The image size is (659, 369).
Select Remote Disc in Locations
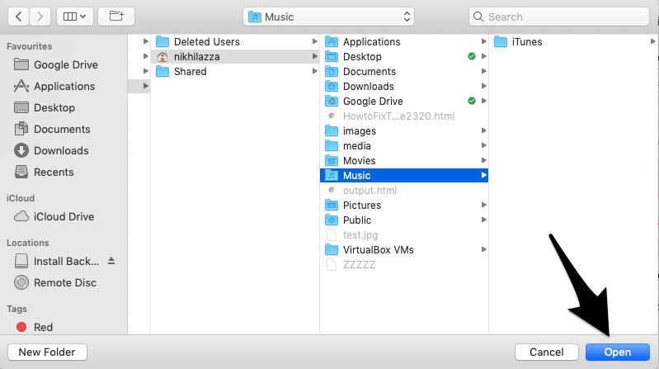64,283
